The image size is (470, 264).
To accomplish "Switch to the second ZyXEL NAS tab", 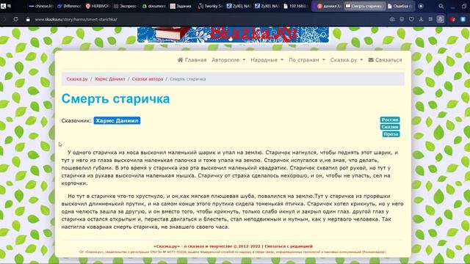I will (x=267, y=6).
